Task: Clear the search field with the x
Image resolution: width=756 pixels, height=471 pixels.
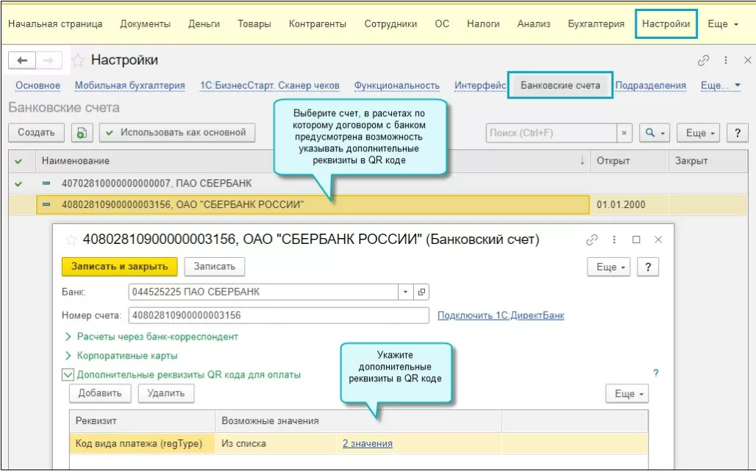Action: (x=624, y=133)
